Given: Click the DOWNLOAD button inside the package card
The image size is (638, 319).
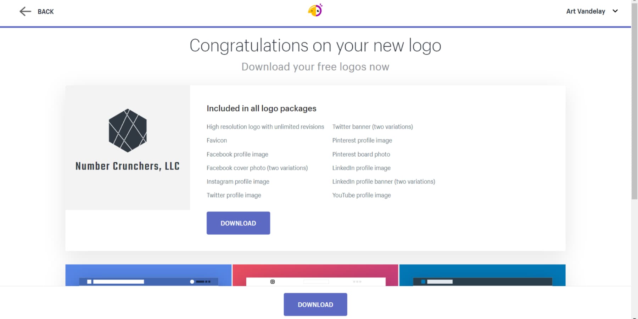Looking at the screenshot, I should click(x=238, y=223).
